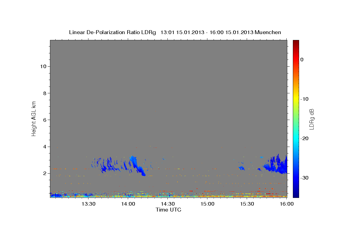Click the slanted blue streak near 14:05
Screen dimensions: 355x237
(x=137, y=166)
